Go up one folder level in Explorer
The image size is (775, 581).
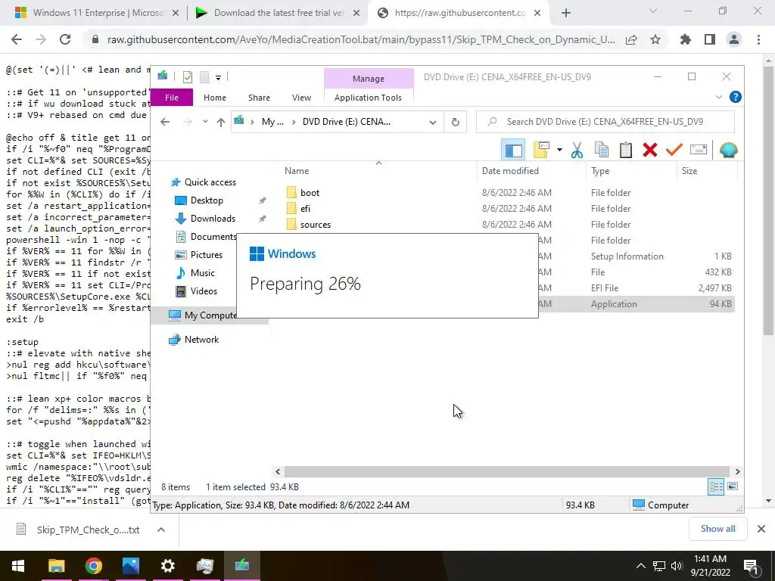point(221,122)
